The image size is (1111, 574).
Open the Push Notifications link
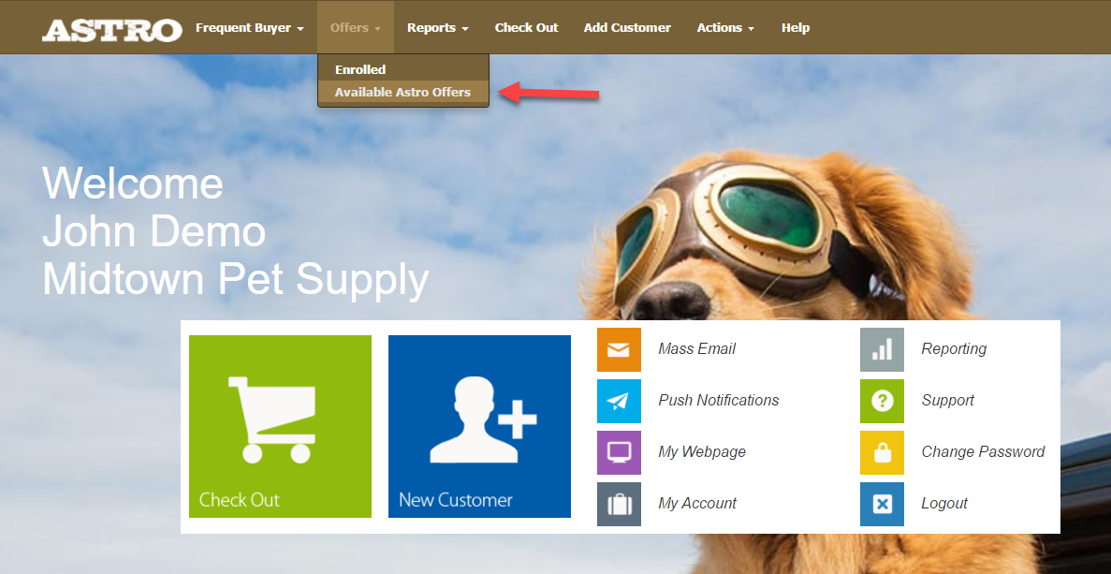pyautogui.click(x=719, y=401)
